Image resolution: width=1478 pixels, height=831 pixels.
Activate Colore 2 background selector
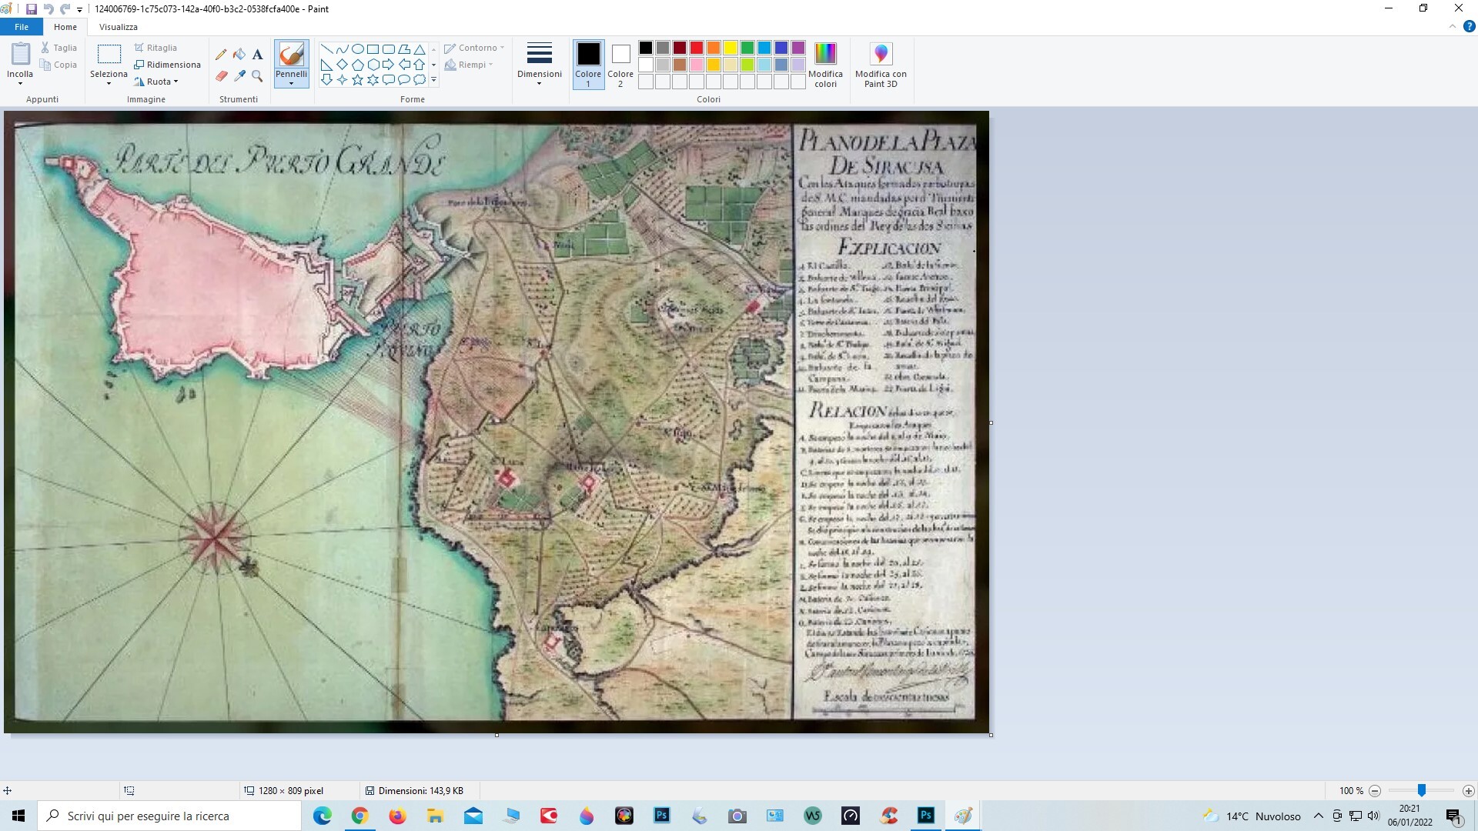click(620, 65)
